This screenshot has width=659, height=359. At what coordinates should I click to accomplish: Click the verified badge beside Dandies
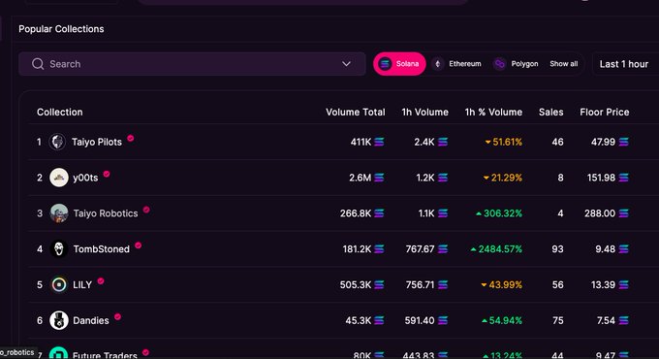coord(117,316)
